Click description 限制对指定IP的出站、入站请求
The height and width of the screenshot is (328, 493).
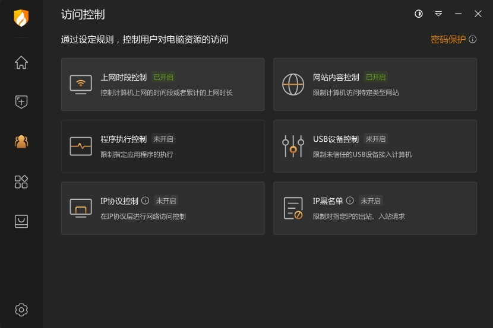359,216
